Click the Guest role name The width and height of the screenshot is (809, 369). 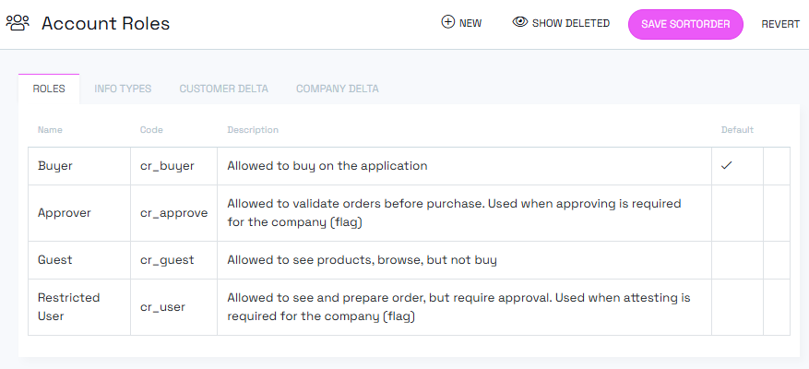[x=54, y=260]
